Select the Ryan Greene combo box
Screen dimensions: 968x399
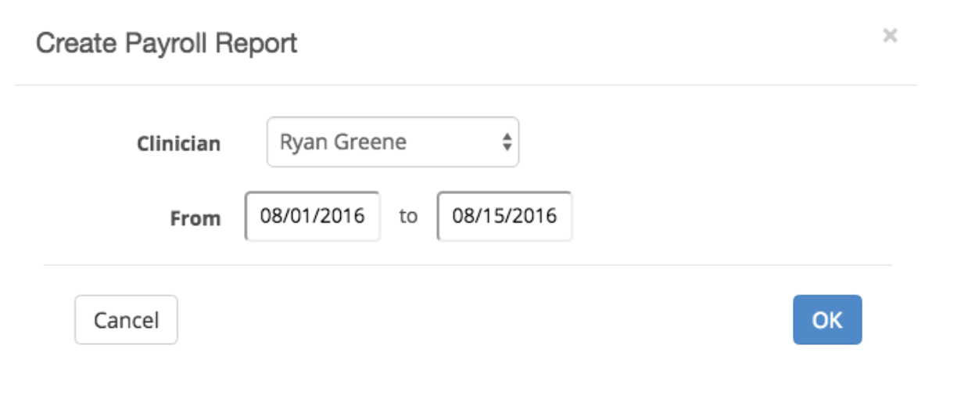coord(393,142)
